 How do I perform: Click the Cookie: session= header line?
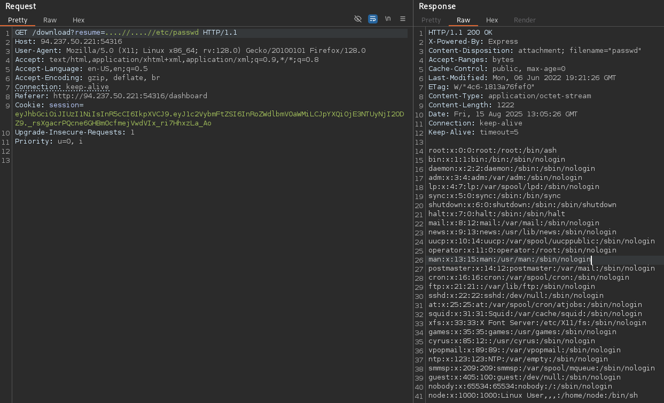(x=49, y=105)
